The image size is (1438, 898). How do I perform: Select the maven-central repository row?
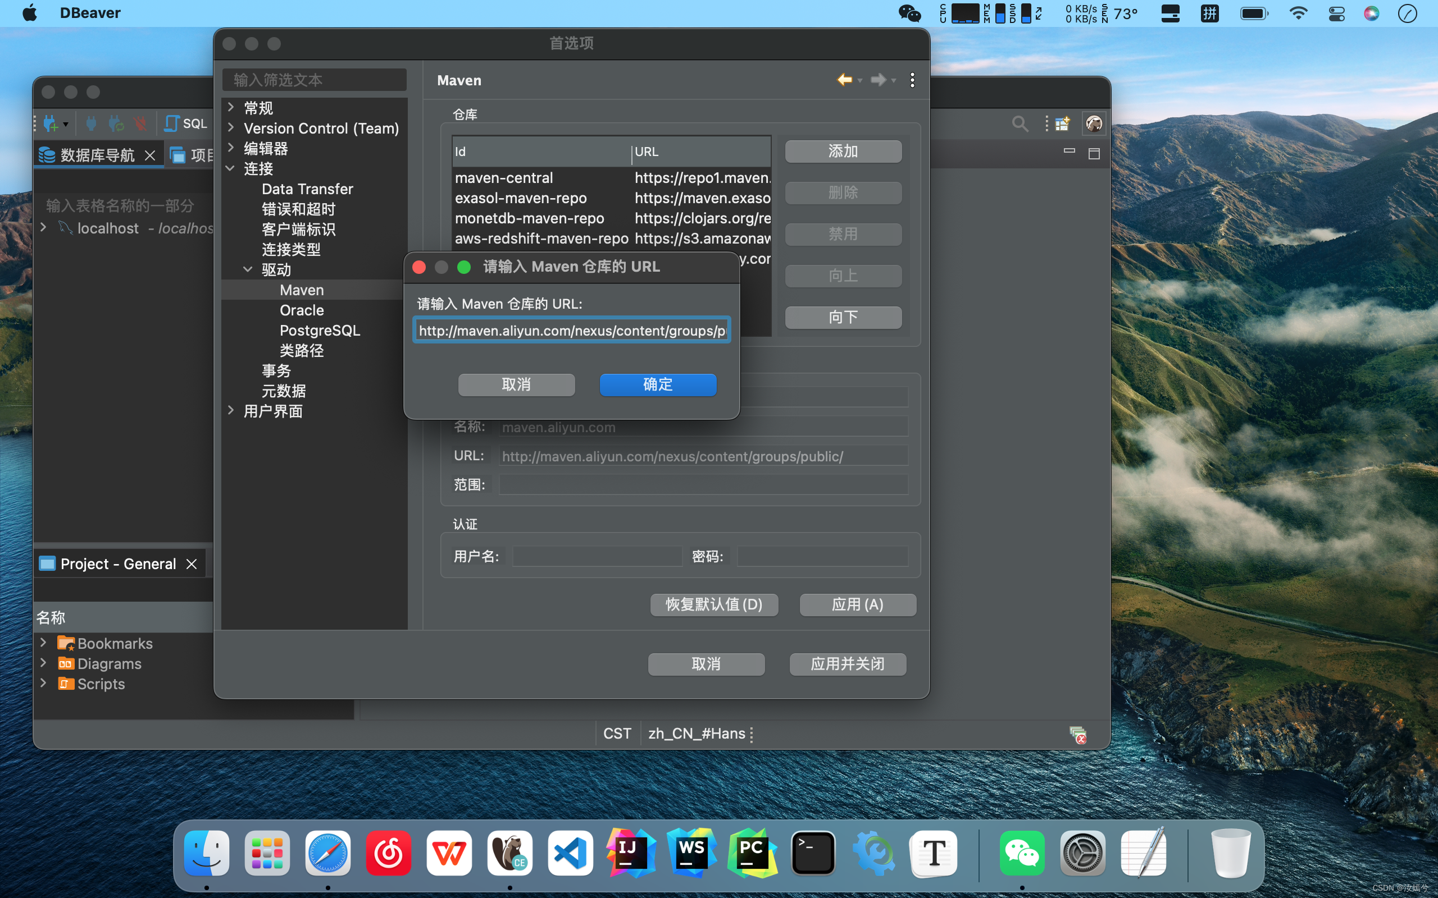[612, 177]
